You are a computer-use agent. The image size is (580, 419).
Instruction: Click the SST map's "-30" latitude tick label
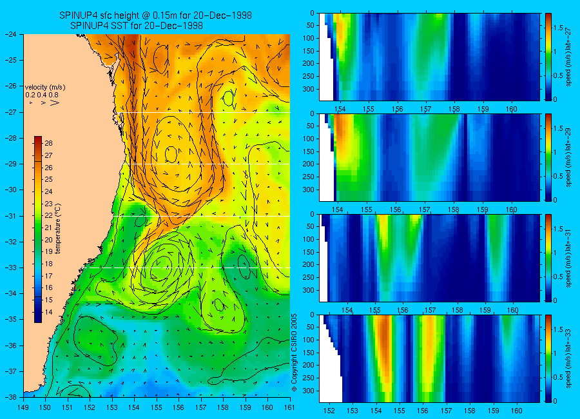10,190
